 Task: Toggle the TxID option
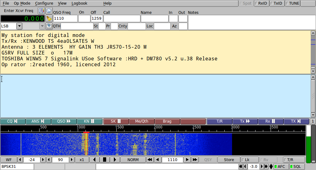pos(277,3)
